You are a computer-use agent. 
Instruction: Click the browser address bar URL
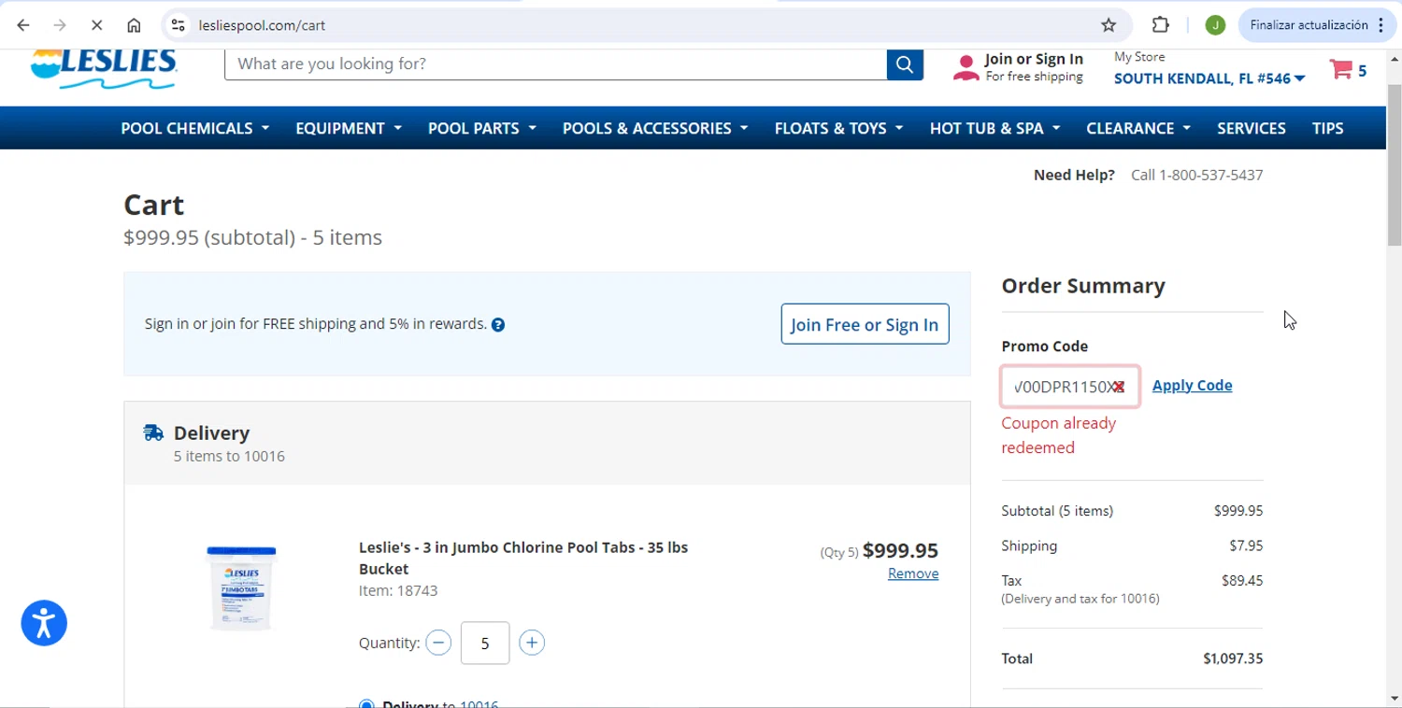click(262, 25)
